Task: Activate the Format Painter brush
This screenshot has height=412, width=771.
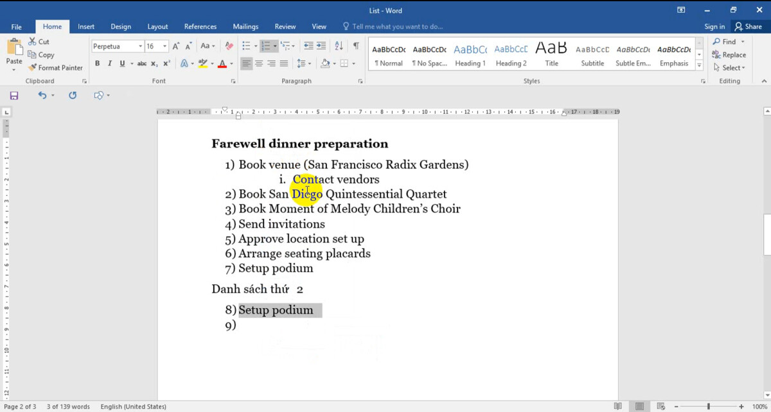Action: click(x=55, y=67)
